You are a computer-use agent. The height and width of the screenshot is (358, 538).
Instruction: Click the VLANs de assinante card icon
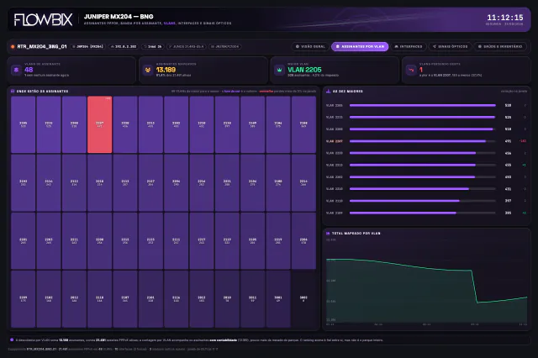pos(16,70)
